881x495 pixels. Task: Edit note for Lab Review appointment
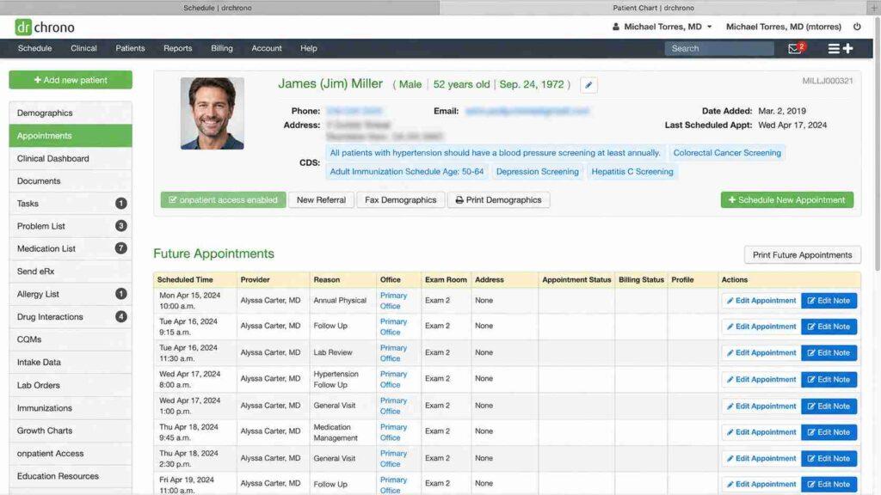(829, 353)
